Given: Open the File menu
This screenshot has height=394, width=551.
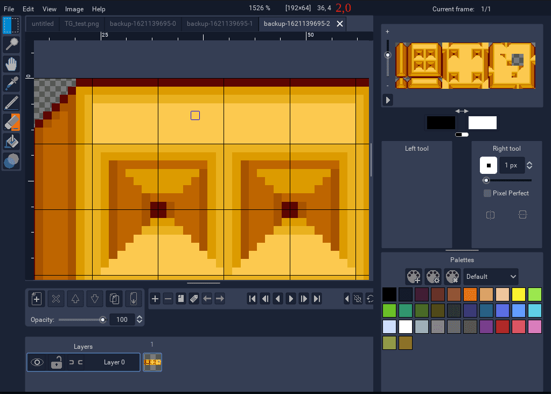Looking at the screenshot, I should pos(9,9).
